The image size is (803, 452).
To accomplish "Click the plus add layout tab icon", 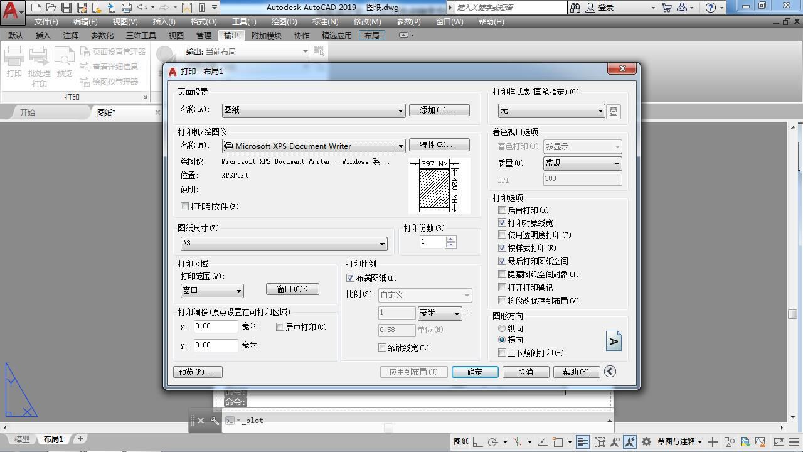I will 80,439.
